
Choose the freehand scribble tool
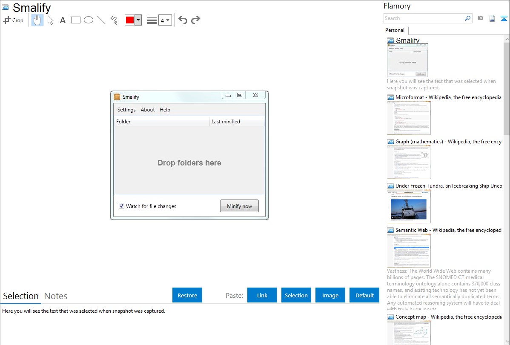[114, 20]
